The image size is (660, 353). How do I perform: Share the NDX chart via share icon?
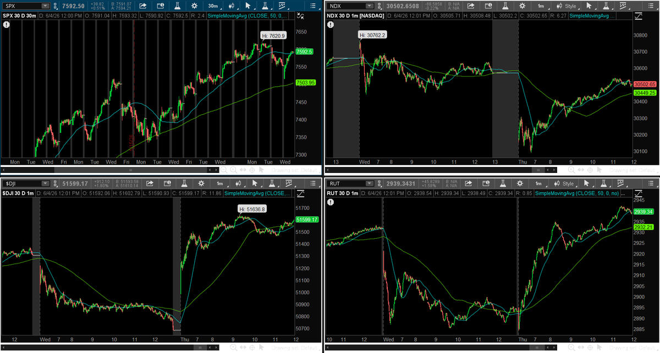coord(471,6)
